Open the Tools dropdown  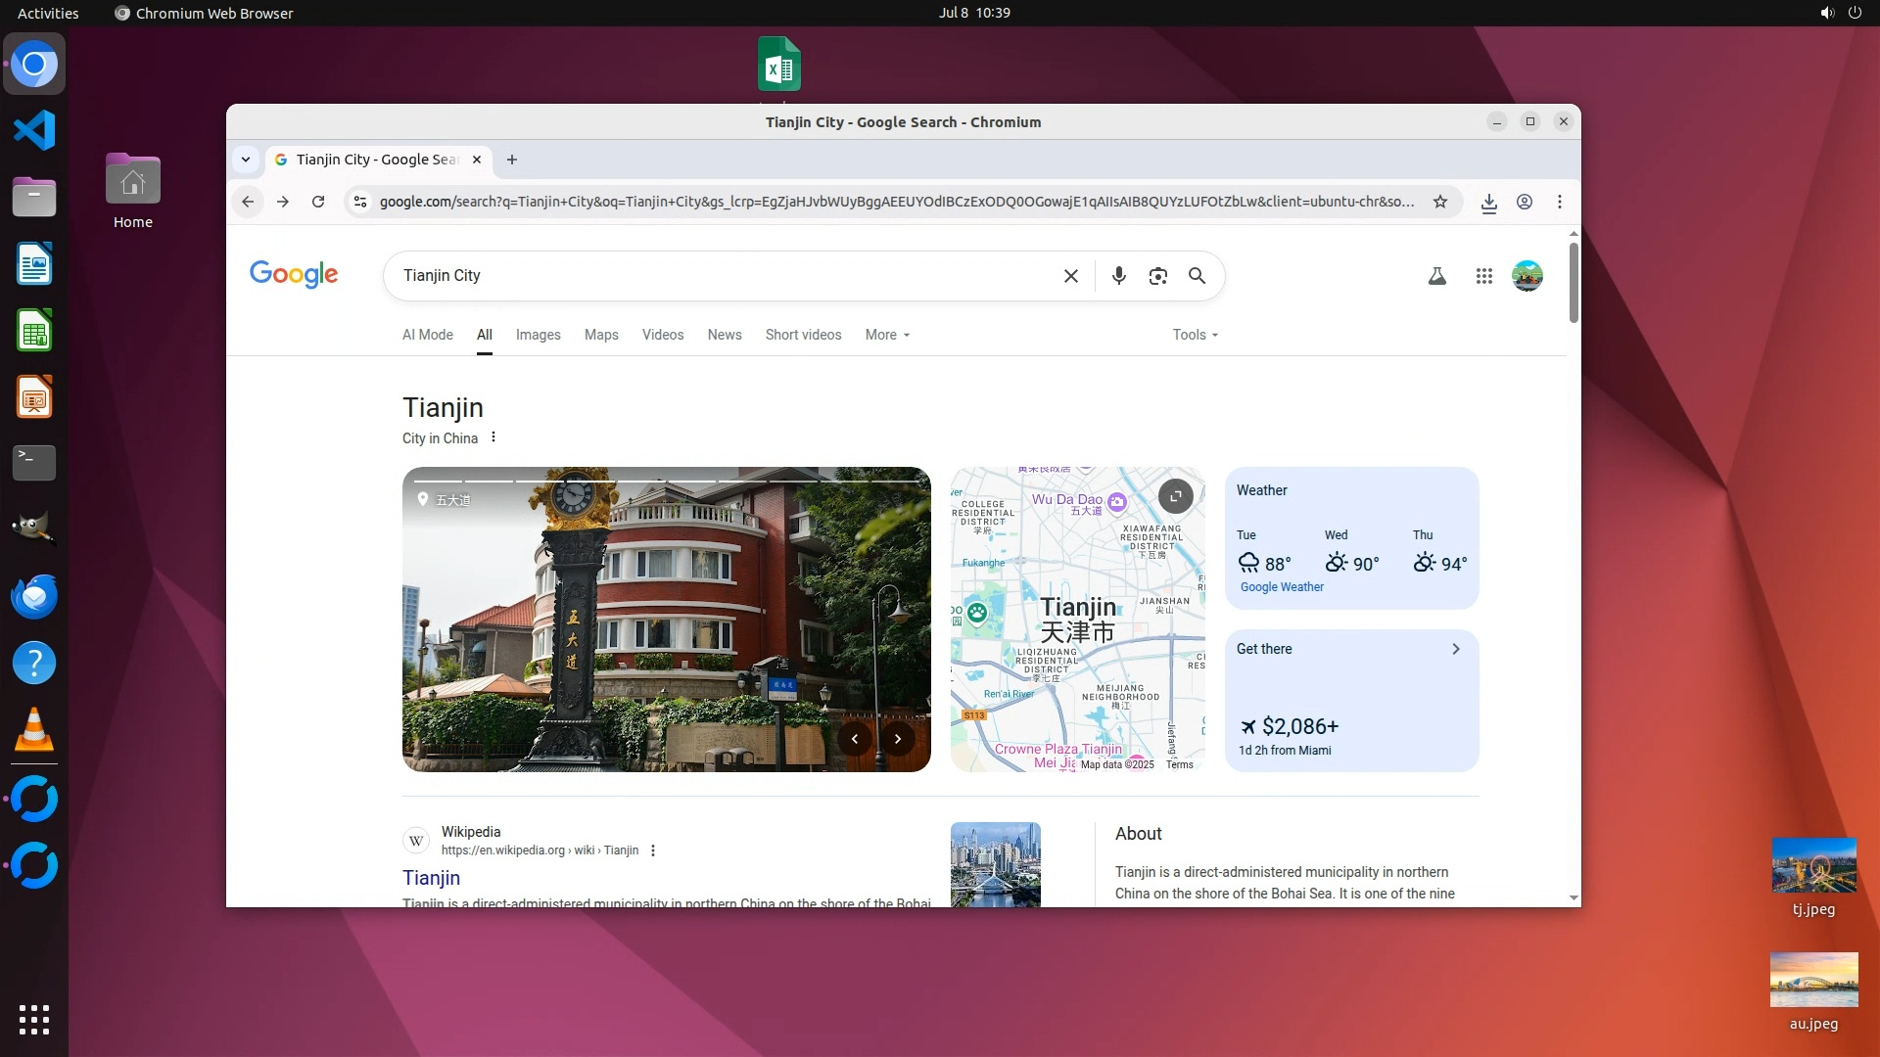click(1195, 335)
